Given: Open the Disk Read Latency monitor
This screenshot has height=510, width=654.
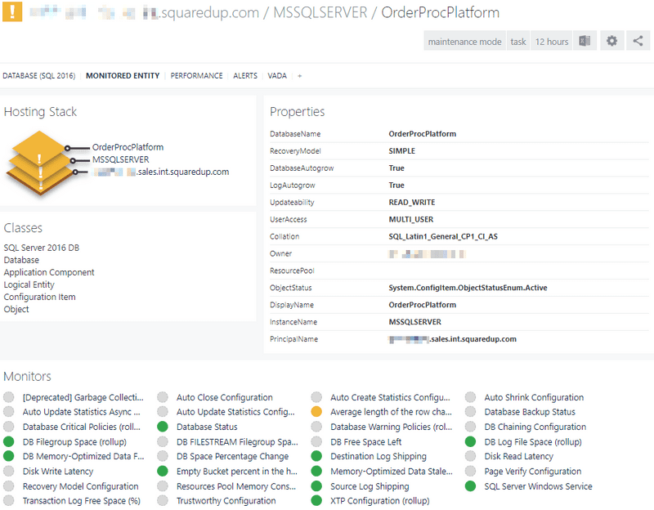Looking at the screenshot, I should 519,457.
